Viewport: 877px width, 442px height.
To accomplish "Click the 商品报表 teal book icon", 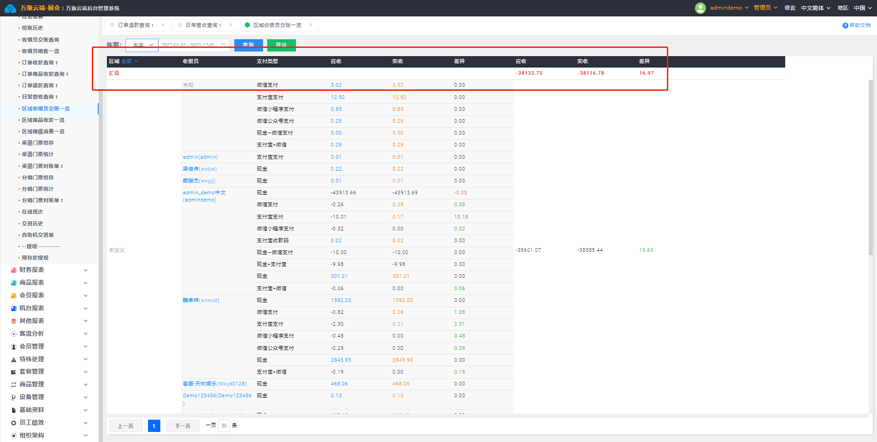I will click(14, 283).
